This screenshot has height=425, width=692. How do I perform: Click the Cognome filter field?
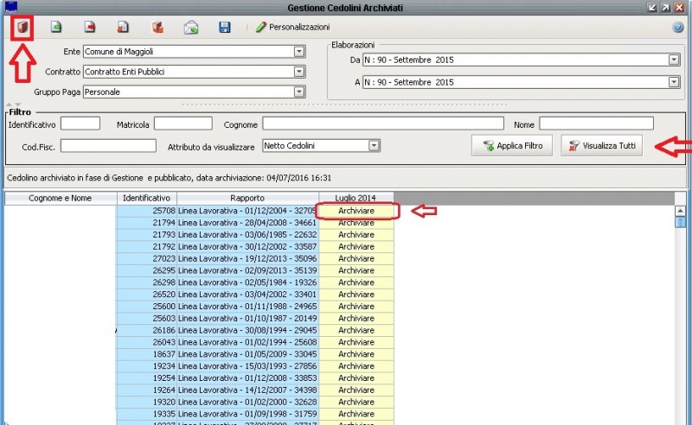[383, 124]
